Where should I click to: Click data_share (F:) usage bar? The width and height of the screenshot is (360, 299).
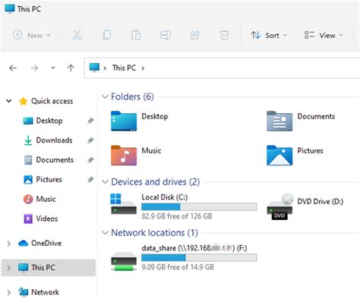(199, 258)
